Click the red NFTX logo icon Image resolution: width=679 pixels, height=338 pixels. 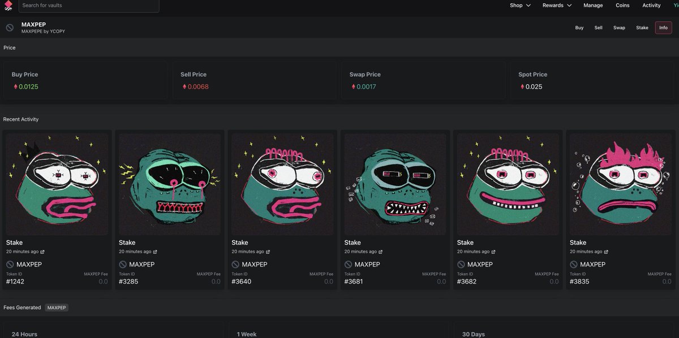pos(7,5)
